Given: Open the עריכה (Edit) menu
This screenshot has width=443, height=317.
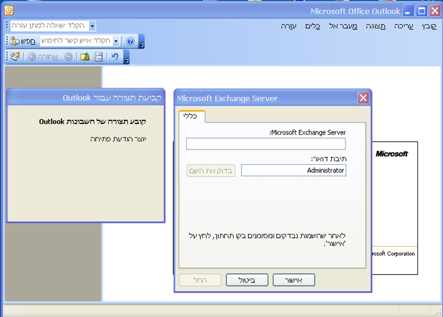Looking at the screenshot, I should pos(404,26).
